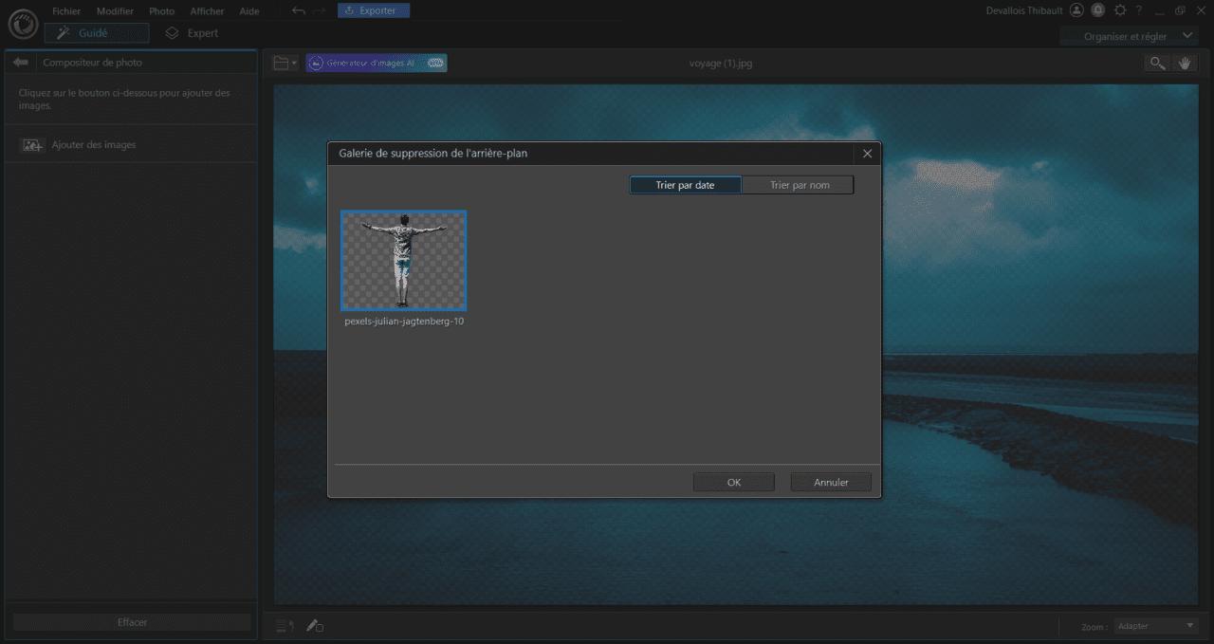Enable sorting by Trier par nom

coord(798,184)
